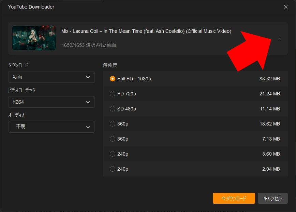Open the オーディオ dropdown showing 不明
This screenshot has width=296, height=212.
pyautogui.click(x=51, y=127)
